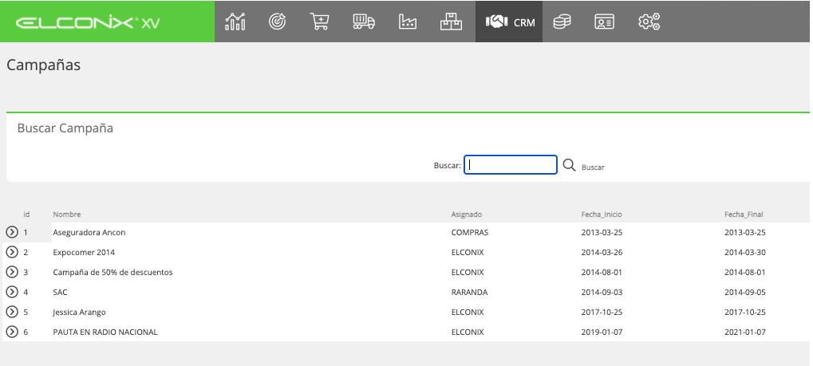Viewport: 813px width, 366px height.
Task: Open the factory production module icon
Action: (408, 22)
